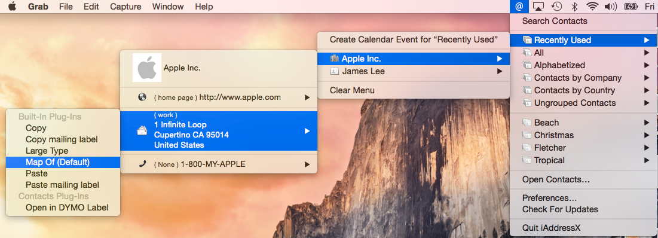Expand the Contacts by Company arrow
The height and width of the screenshot is (238, 658).
coord(646,78)
